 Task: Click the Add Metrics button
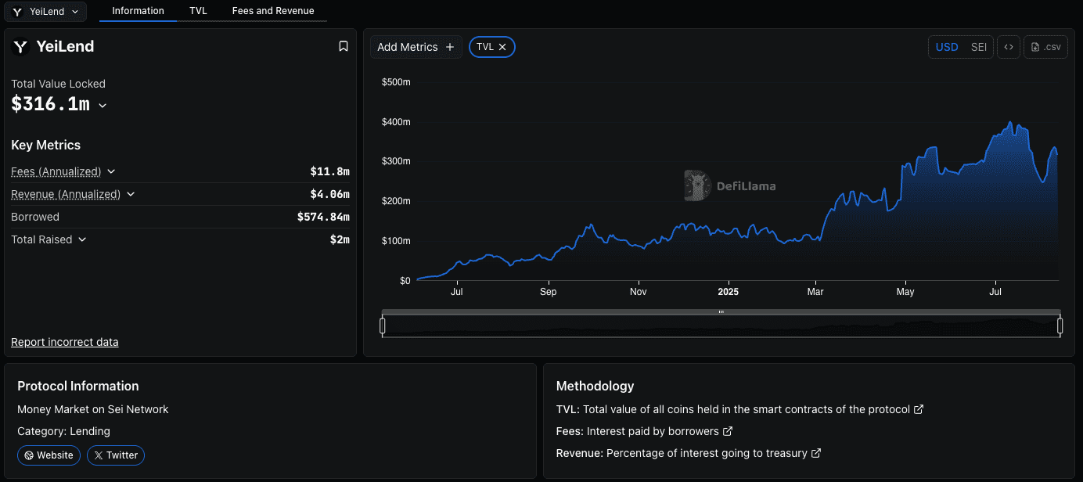pos(416,47)
